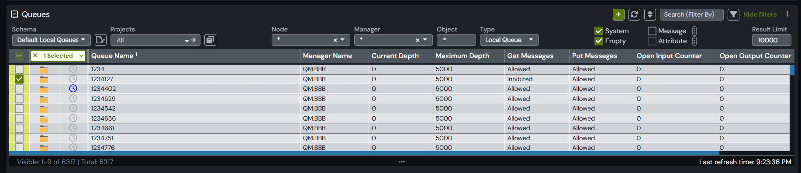
Task: Enable the Attribute checkbox
Action: click(652, 41)
